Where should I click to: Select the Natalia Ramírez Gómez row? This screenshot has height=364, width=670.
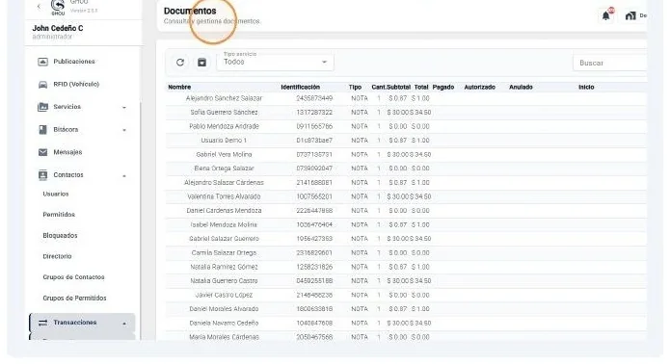[406, 267]
